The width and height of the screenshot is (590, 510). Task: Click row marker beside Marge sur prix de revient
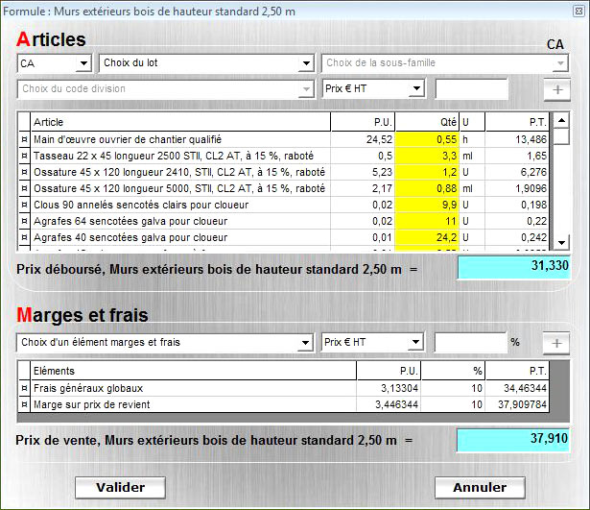[24, 404]
